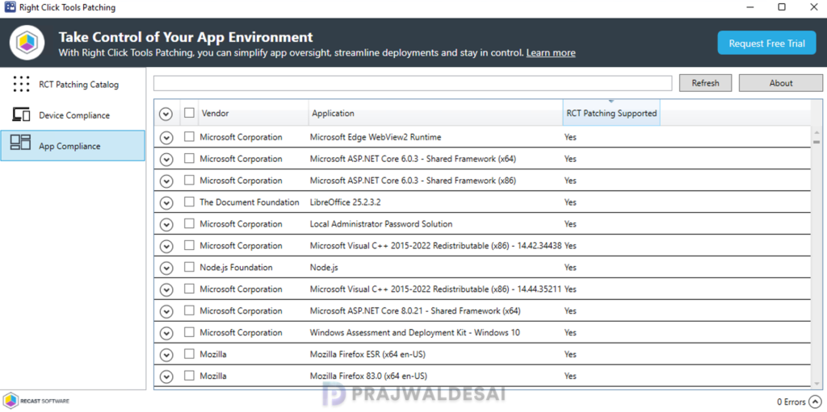Expand Visual C++ 14.42.34438 row
This screenshot has width=827, height=412.
166,247
